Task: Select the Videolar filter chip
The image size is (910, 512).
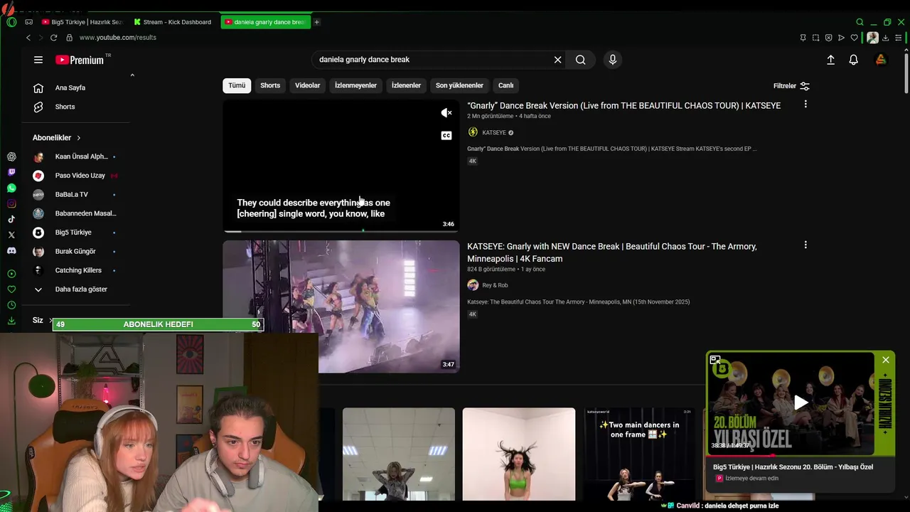Action: coord(308,85)
